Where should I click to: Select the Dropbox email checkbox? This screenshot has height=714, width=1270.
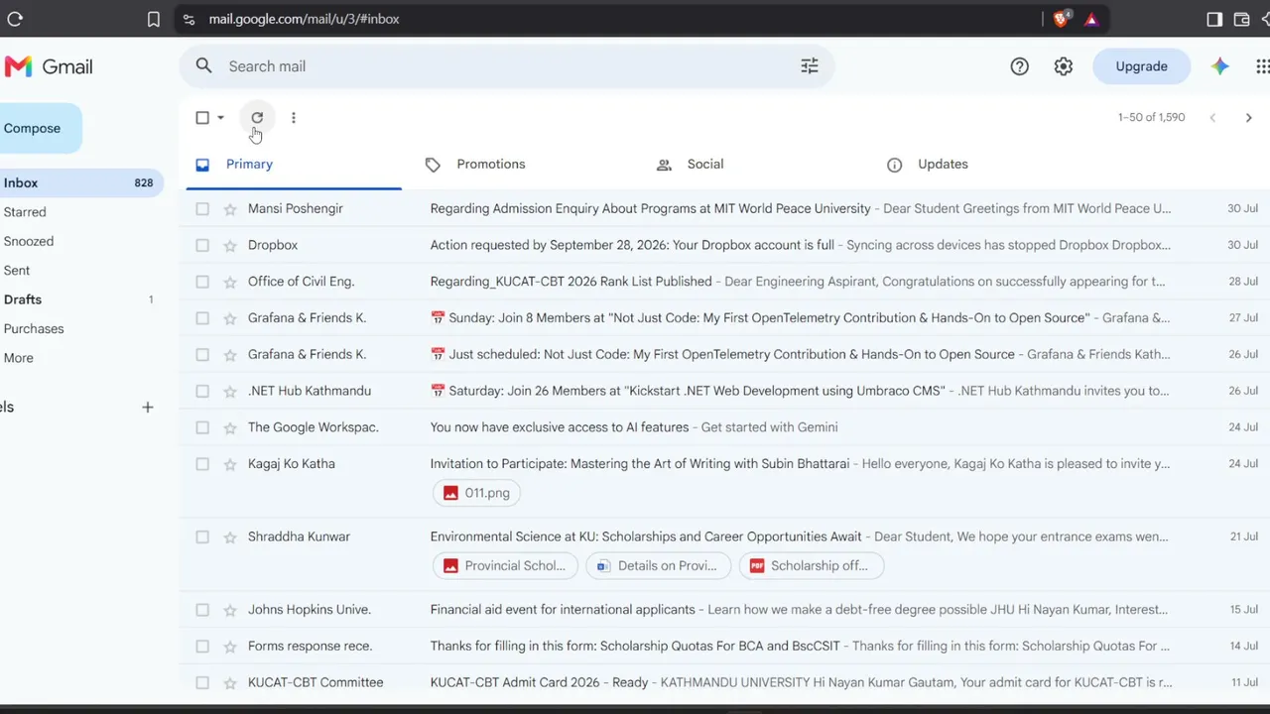click(202, 245)
